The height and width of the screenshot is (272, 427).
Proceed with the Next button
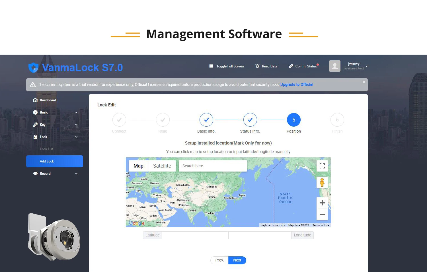click(x=237, y=260)
